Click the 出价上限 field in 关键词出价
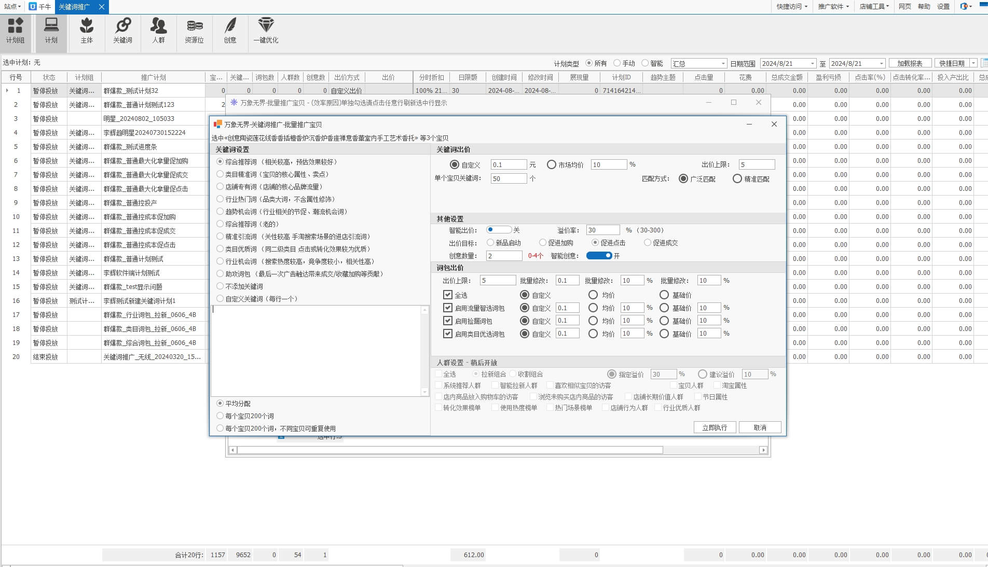Viewport: 988px width, 567px height. tap(757, 164)
